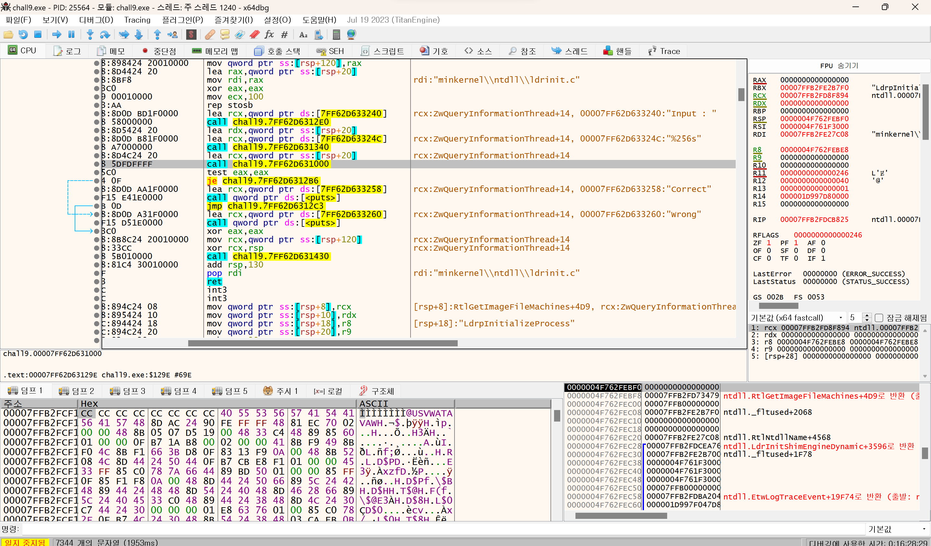Click the Step Into toolbar icon
Viewport: 931px width, 546px height.
tap(90, 35)
